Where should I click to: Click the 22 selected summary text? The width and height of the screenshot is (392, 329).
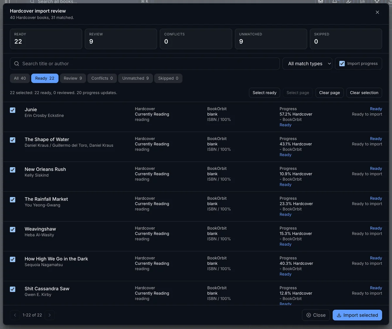coord(63,93)
